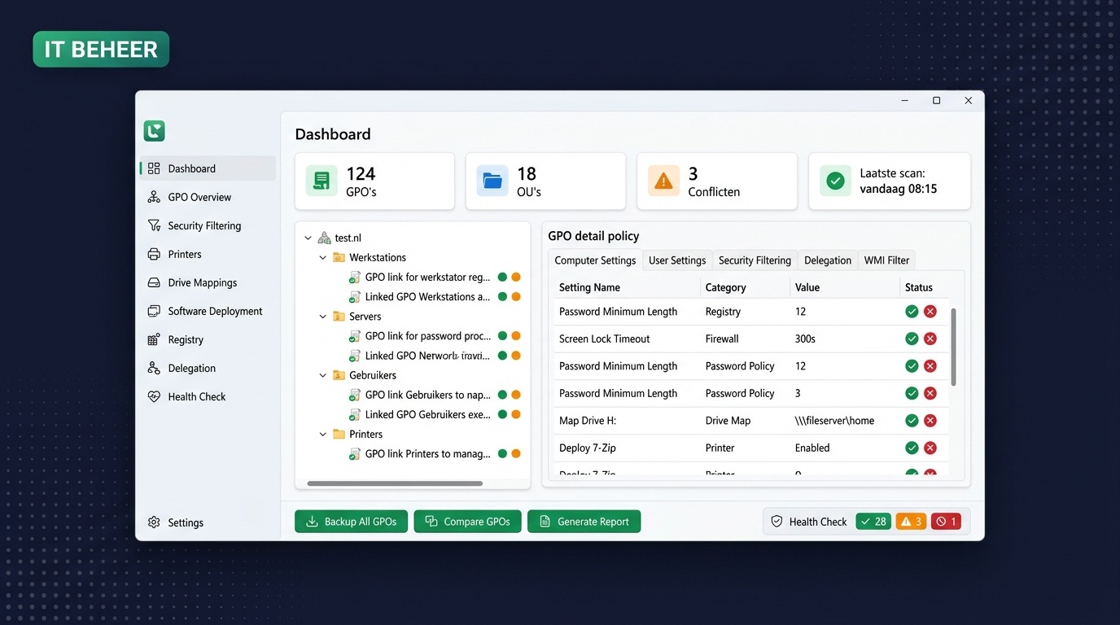Collapse the test.nl domain root node
This screenshot has width=1120, height=625.
coord(308,238)
